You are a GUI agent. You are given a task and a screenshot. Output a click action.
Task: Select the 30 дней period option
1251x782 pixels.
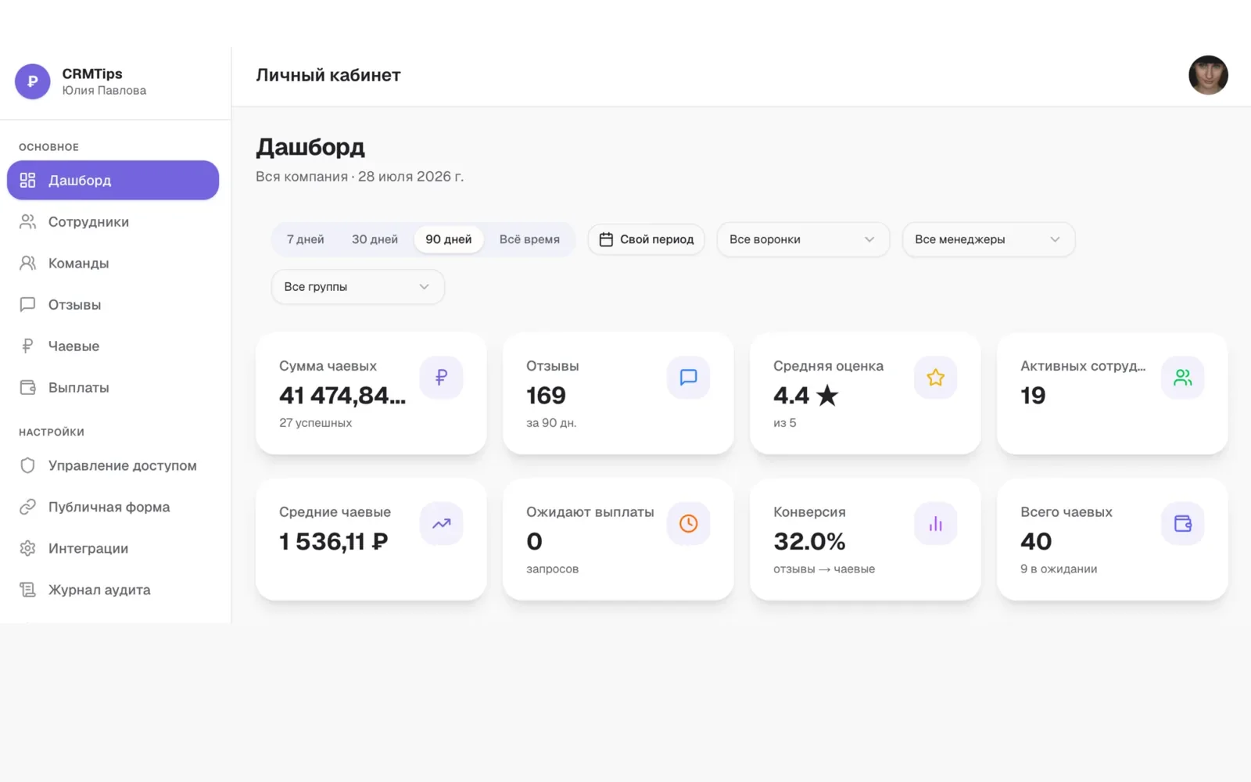pos(375,239)
